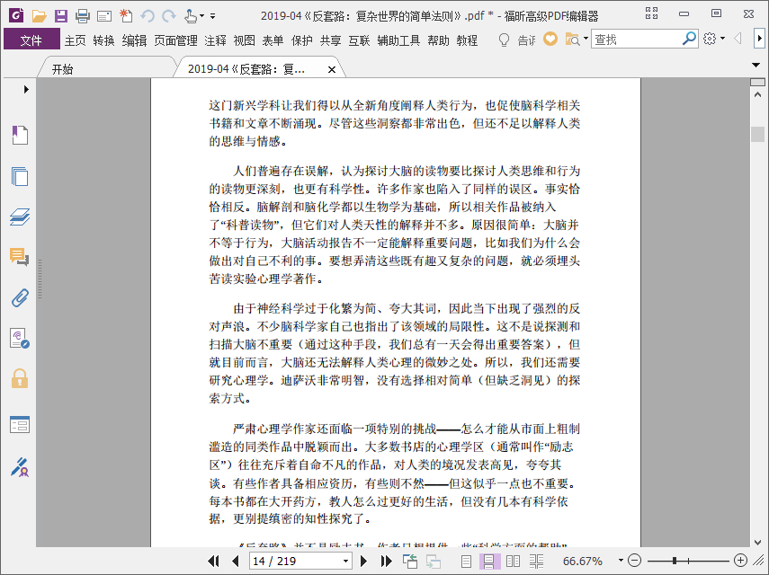Open the Form Fields panel icon
This screenshot has width=769, height=575.
pos(20,425)
